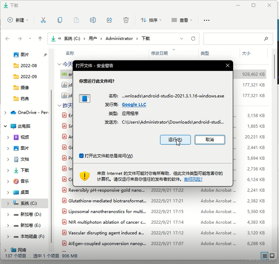279x264 pixels.
Task: Sort by 类型 column header
Action: coord(205,53)
